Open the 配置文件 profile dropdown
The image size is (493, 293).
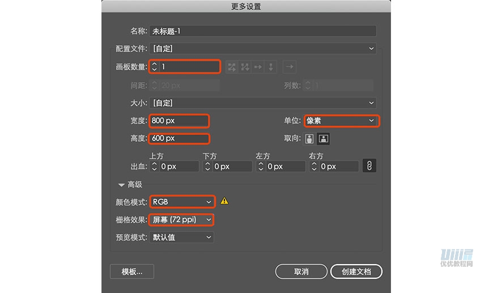263,49
